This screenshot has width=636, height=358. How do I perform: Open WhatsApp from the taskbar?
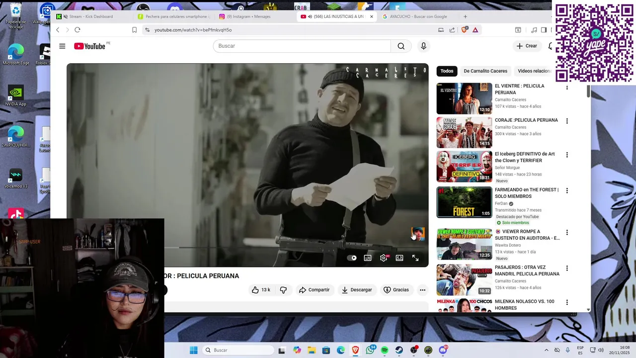[x=370, y=350]
